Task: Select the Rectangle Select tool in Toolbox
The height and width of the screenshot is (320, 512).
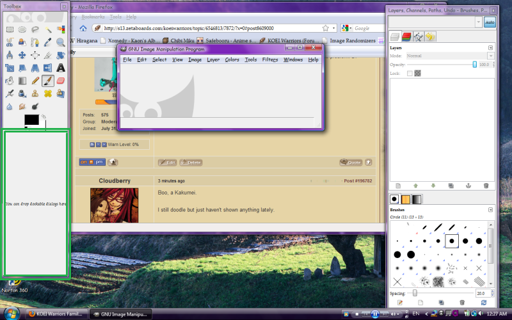Action: [10, 29]
